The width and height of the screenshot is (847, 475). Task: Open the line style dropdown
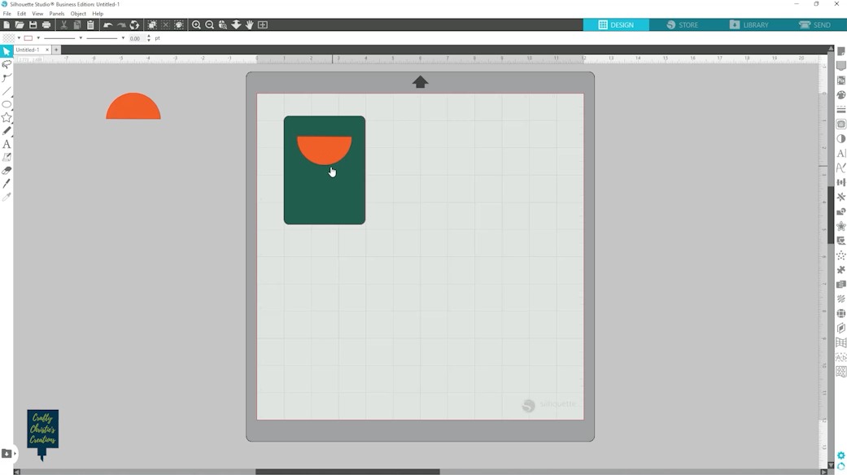81,38
